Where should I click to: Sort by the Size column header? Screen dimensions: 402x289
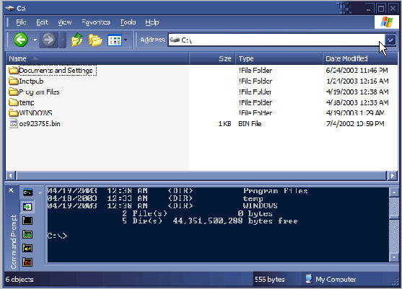point(212,58)
